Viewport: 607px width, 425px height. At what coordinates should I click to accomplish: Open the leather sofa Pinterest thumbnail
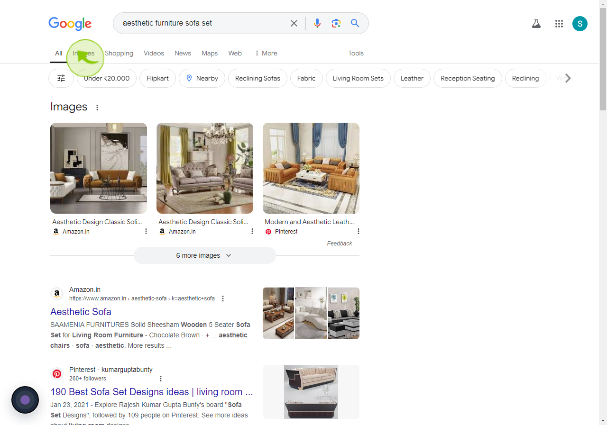pyautogui.click(x=311, y=168)
